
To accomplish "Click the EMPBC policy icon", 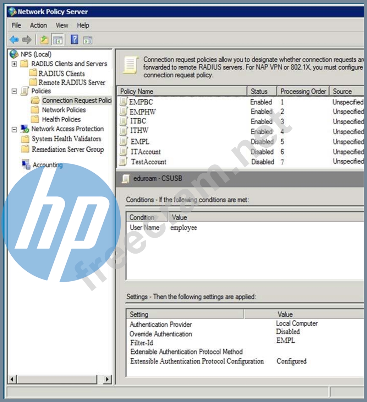I will click(x=123, y=102).
